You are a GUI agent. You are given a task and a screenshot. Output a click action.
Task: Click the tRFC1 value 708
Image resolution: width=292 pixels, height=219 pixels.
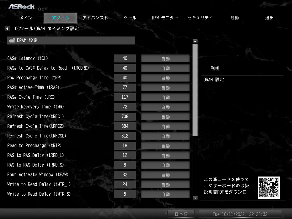tap(125, 116)
